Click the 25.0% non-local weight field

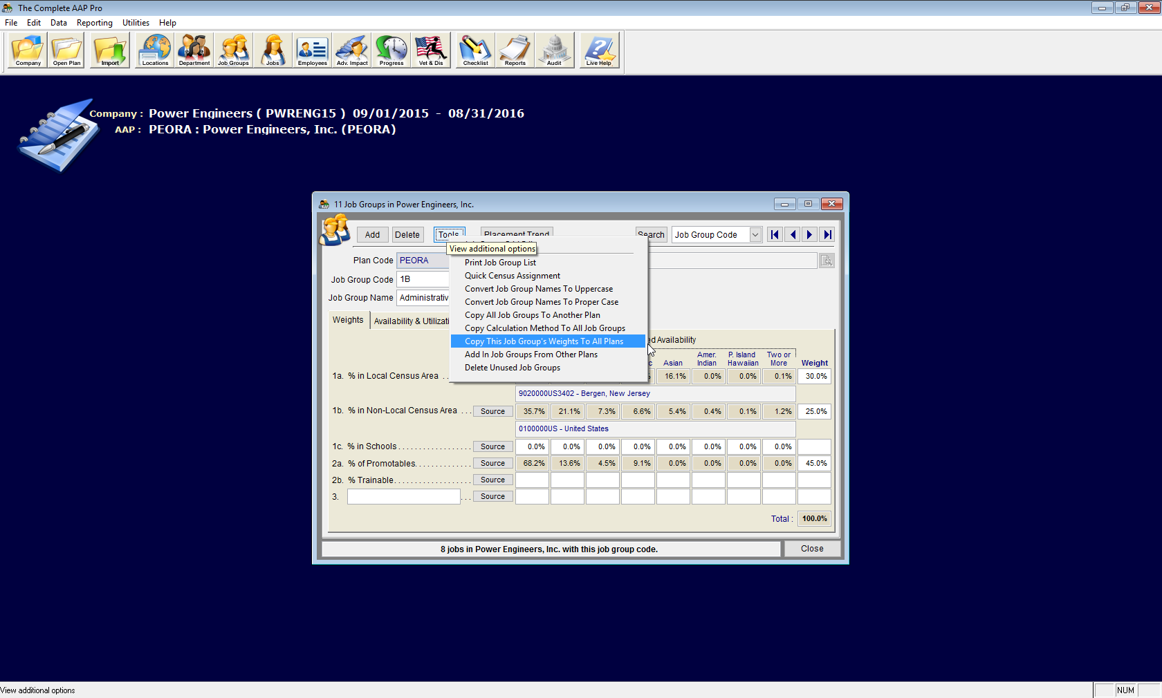click(x=815, y=411)
